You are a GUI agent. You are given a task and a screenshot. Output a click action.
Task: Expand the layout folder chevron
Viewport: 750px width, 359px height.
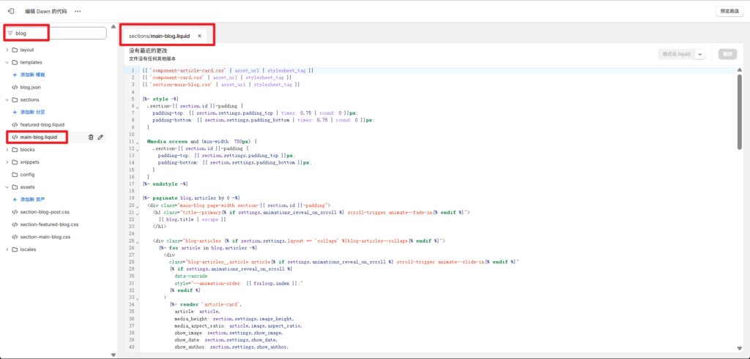coord(7,50)
